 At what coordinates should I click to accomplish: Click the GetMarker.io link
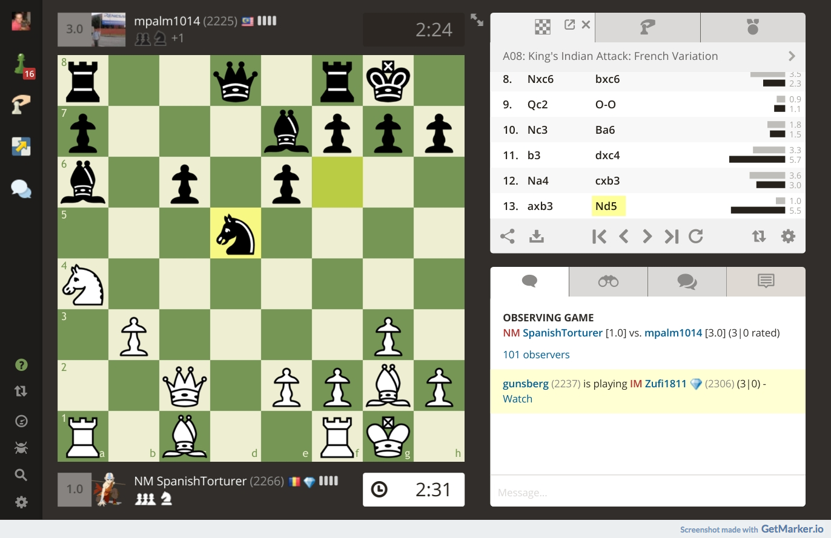click(792, 529)
